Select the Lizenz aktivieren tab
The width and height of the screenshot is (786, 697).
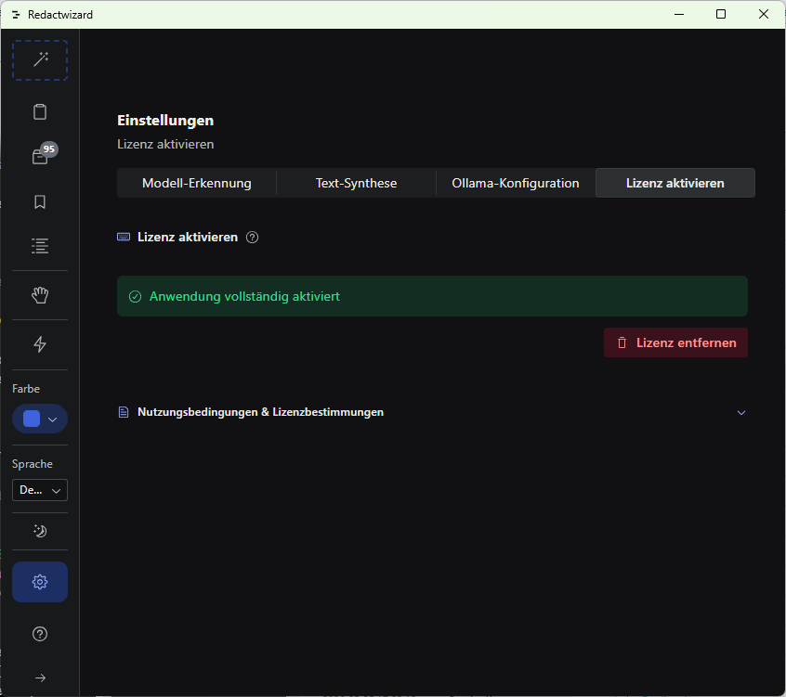point(675,183)
